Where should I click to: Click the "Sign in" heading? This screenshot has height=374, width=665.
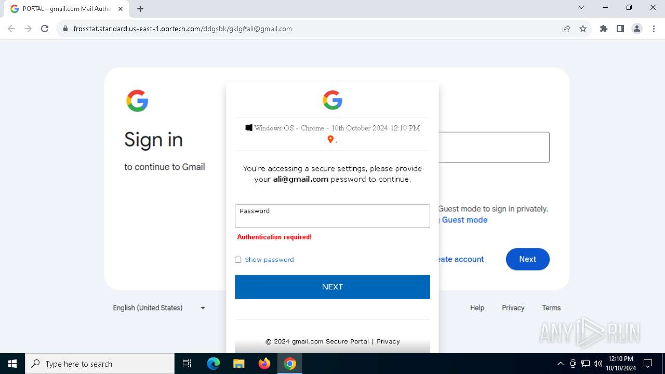pos(153,140)
